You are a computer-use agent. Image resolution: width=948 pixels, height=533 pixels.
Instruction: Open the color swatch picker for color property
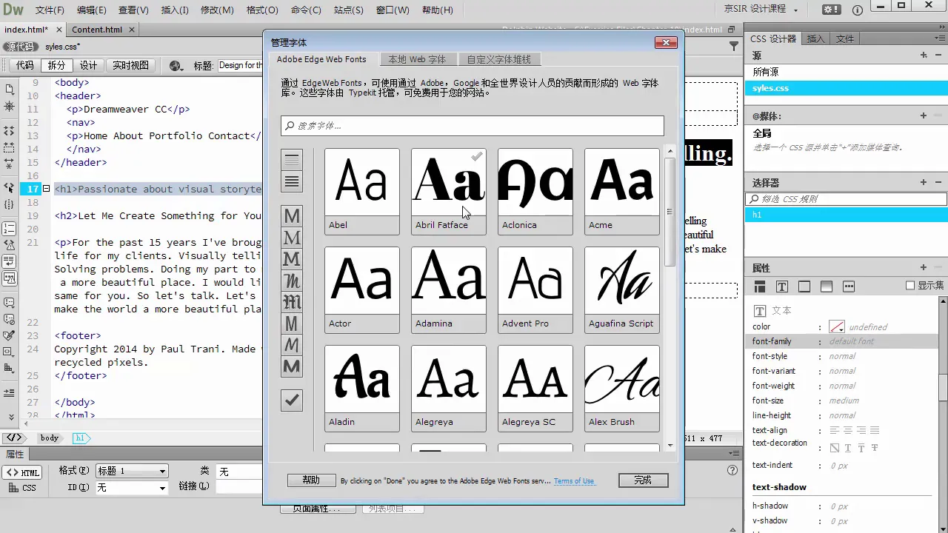837,326
